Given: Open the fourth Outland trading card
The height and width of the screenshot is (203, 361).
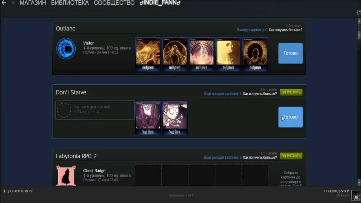Looking at the screenshot, I should (x=228, y=54).
